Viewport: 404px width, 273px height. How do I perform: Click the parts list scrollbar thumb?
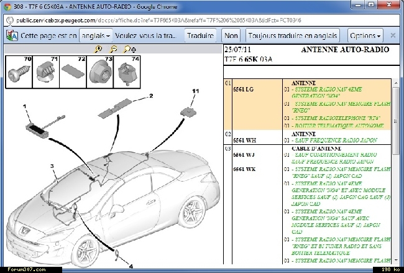(x=396, y=121)
